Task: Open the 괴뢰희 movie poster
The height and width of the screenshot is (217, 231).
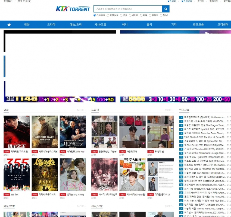Action: (45, 175)
